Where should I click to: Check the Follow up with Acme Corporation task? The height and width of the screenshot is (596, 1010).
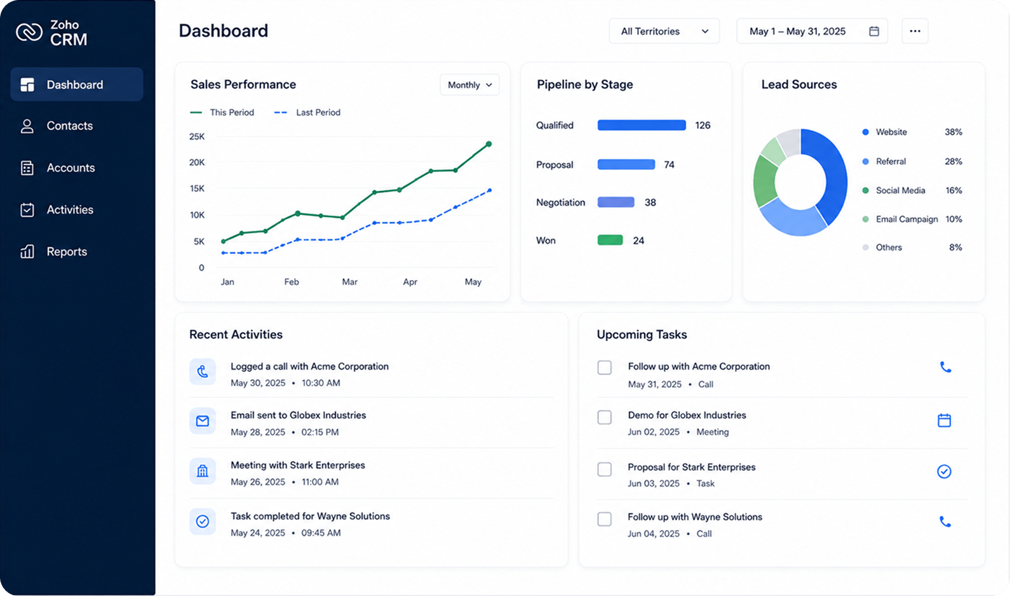tap(605, 368)
